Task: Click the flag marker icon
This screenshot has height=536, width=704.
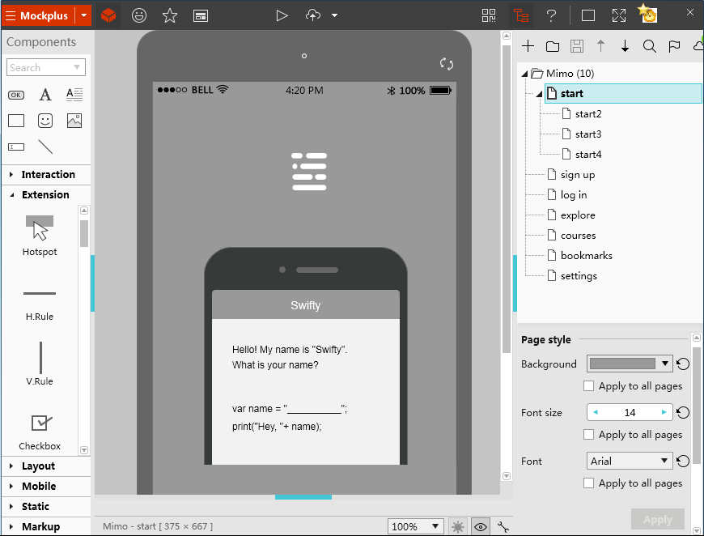Action: (x=674, y=46)
